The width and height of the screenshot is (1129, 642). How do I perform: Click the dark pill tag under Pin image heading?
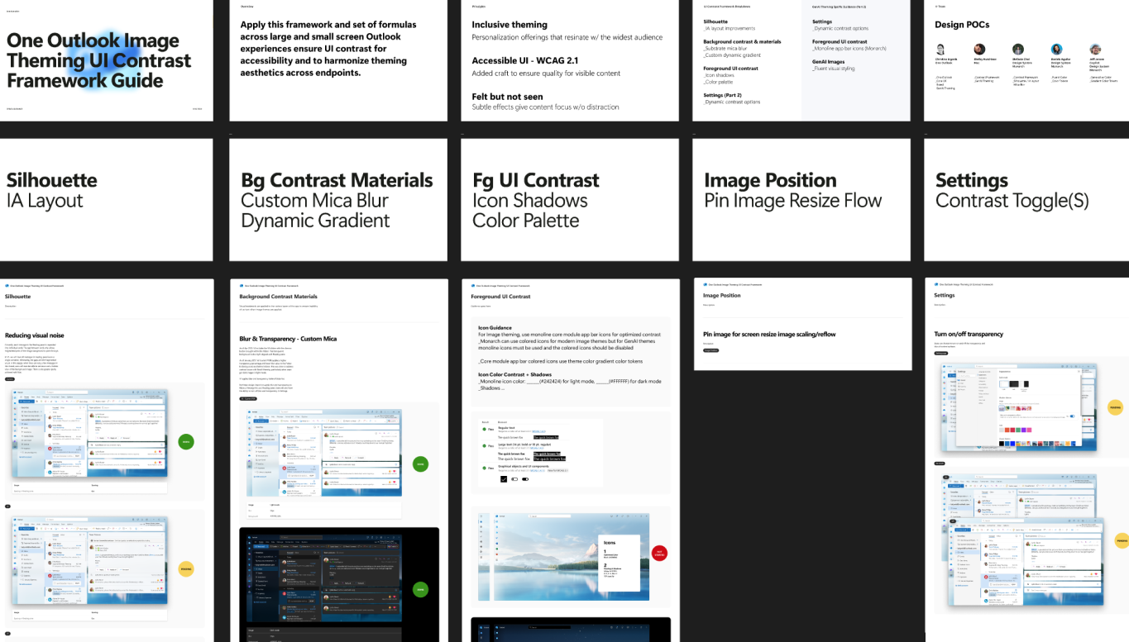click(x=710, y=350)
